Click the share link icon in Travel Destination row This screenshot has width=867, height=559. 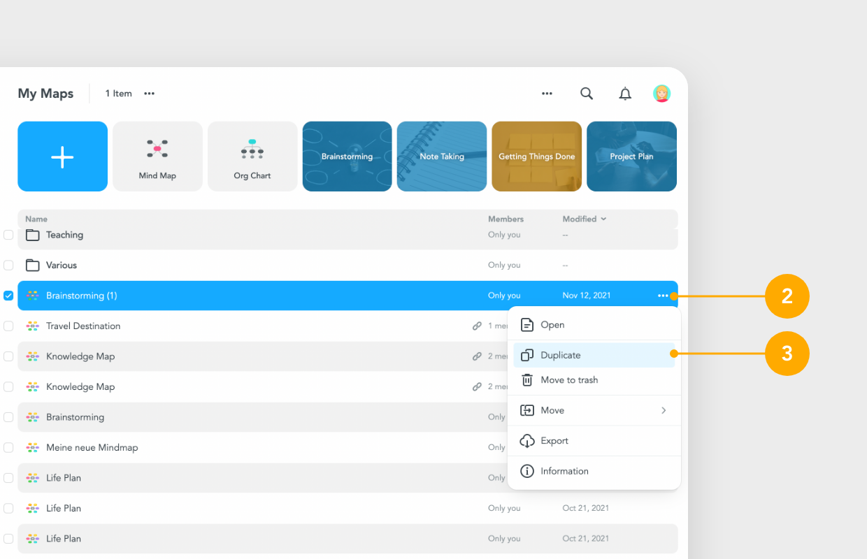[x=477, y=326]
